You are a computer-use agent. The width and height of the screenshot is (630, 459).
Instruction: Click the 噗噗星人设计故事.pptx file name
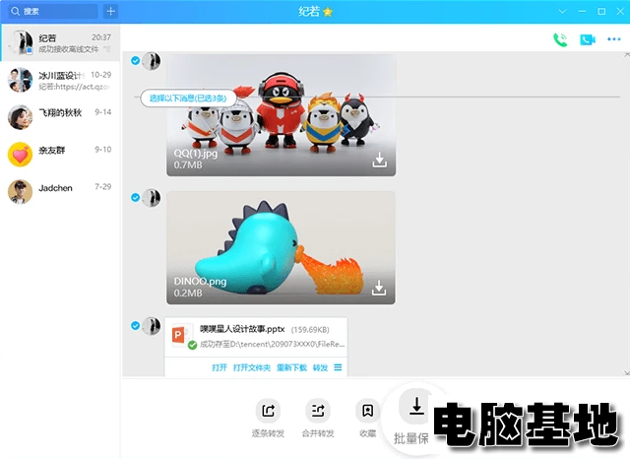coord(242,329)
